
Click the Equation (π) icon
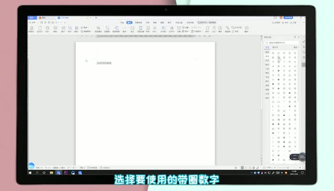[214, 28]
